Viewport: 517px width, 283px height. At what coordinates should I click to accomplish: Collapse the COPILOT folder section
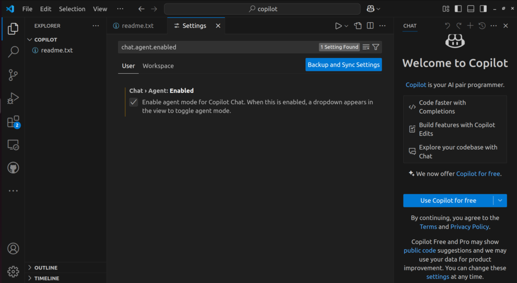click(30, 39)
